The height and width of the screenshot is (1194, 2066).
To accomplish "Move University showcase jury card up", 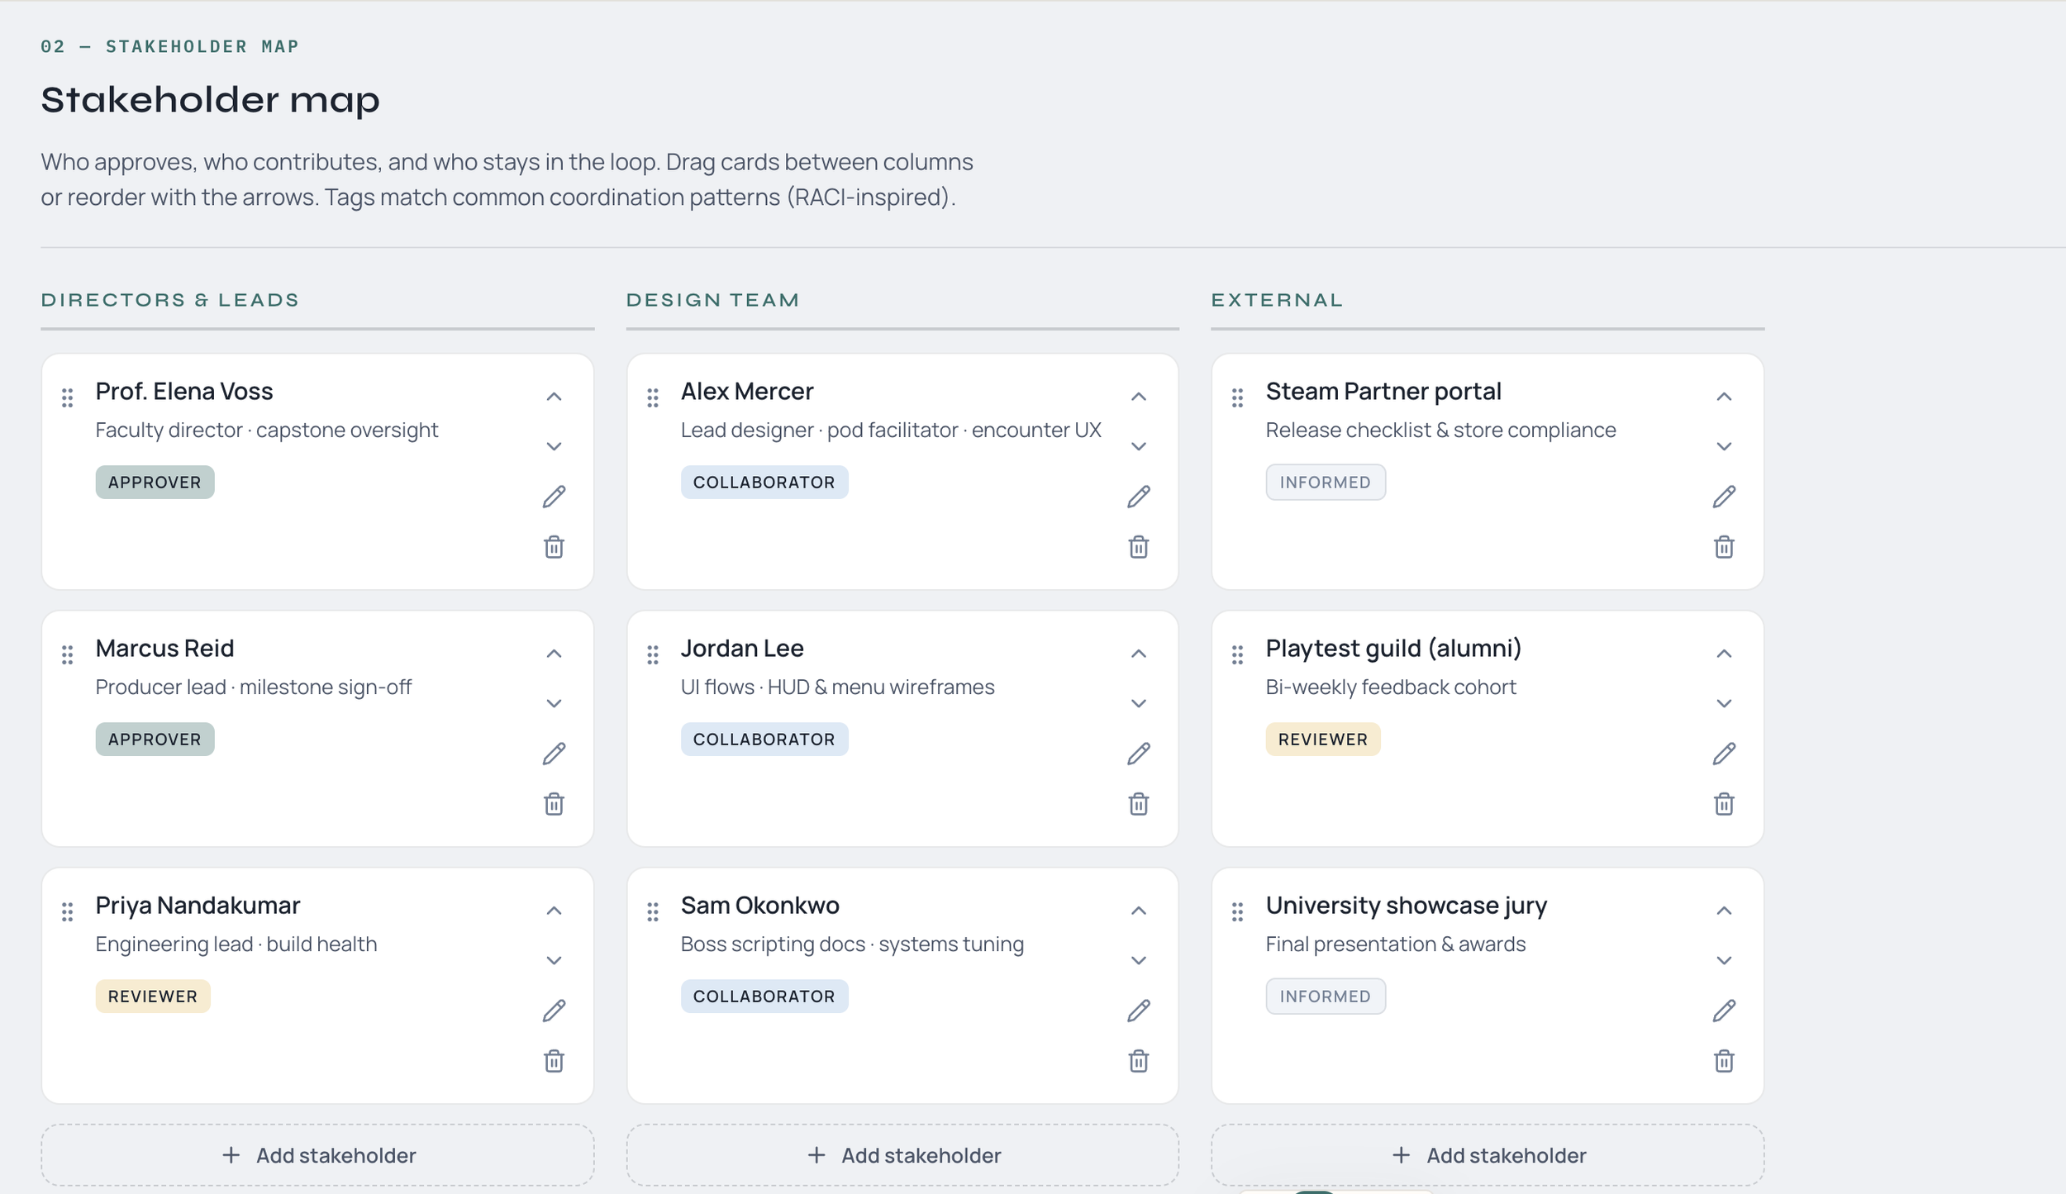I will (1723, 911).
